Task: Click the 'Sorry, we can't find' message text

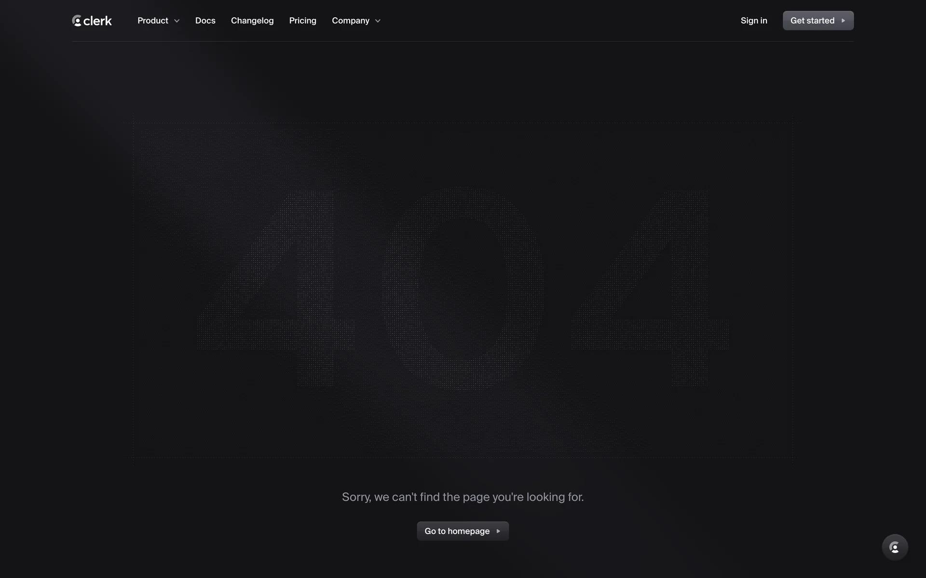Action: coord(463,497)
